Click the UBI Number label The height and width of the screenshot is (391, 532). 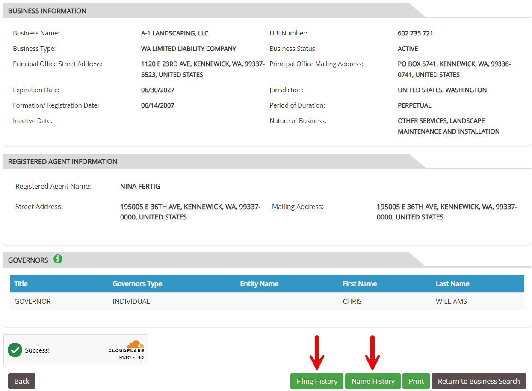pyautogui.click(x=288, y=33)
